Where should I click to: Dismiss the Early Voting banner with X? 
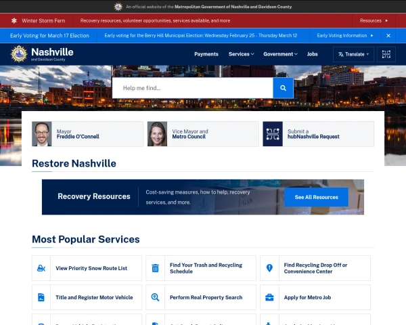pos(388,35)
